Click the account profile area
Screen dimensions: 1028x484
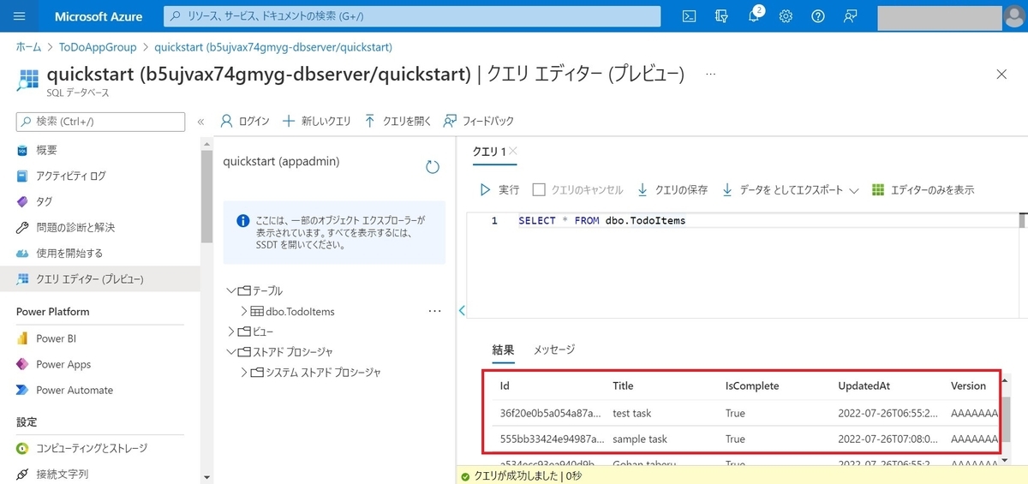point(952,16)
